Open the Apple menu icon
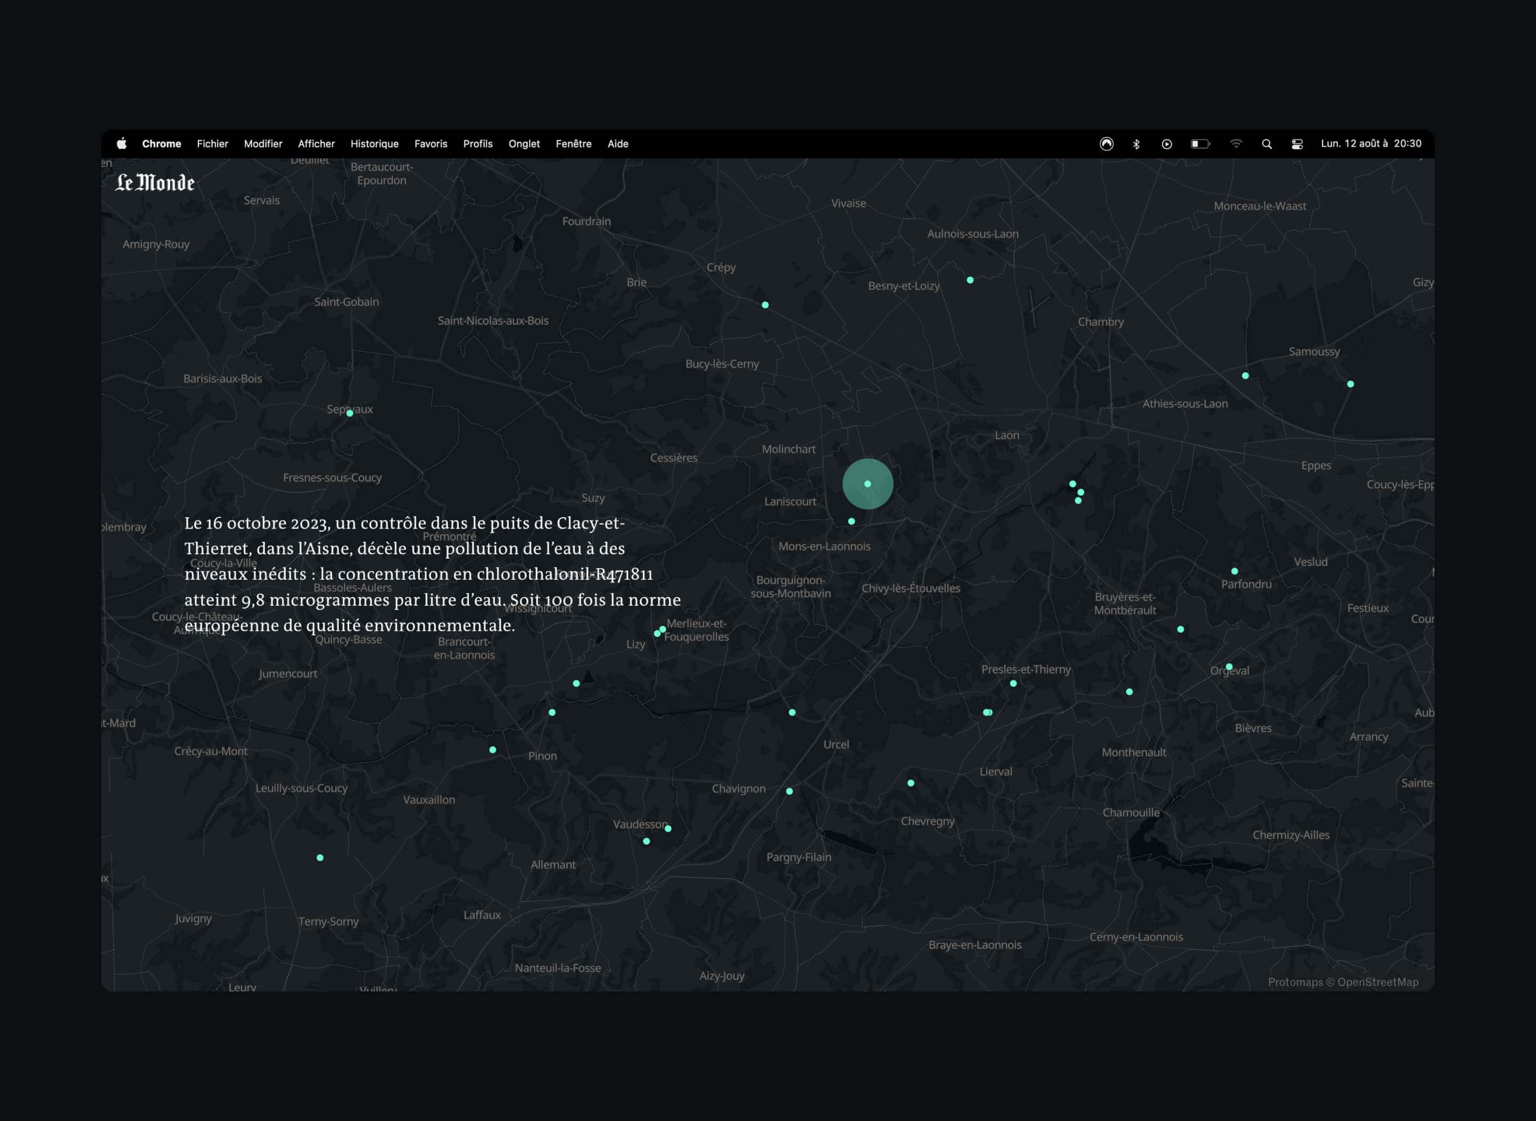The image size is (1536, 1121). 122,143
